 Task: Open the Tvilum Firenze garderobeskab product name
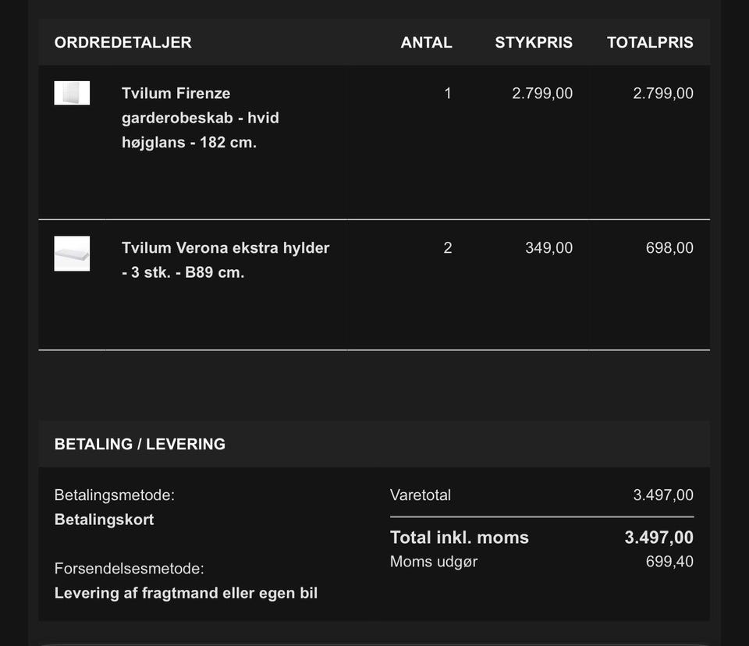201,118
